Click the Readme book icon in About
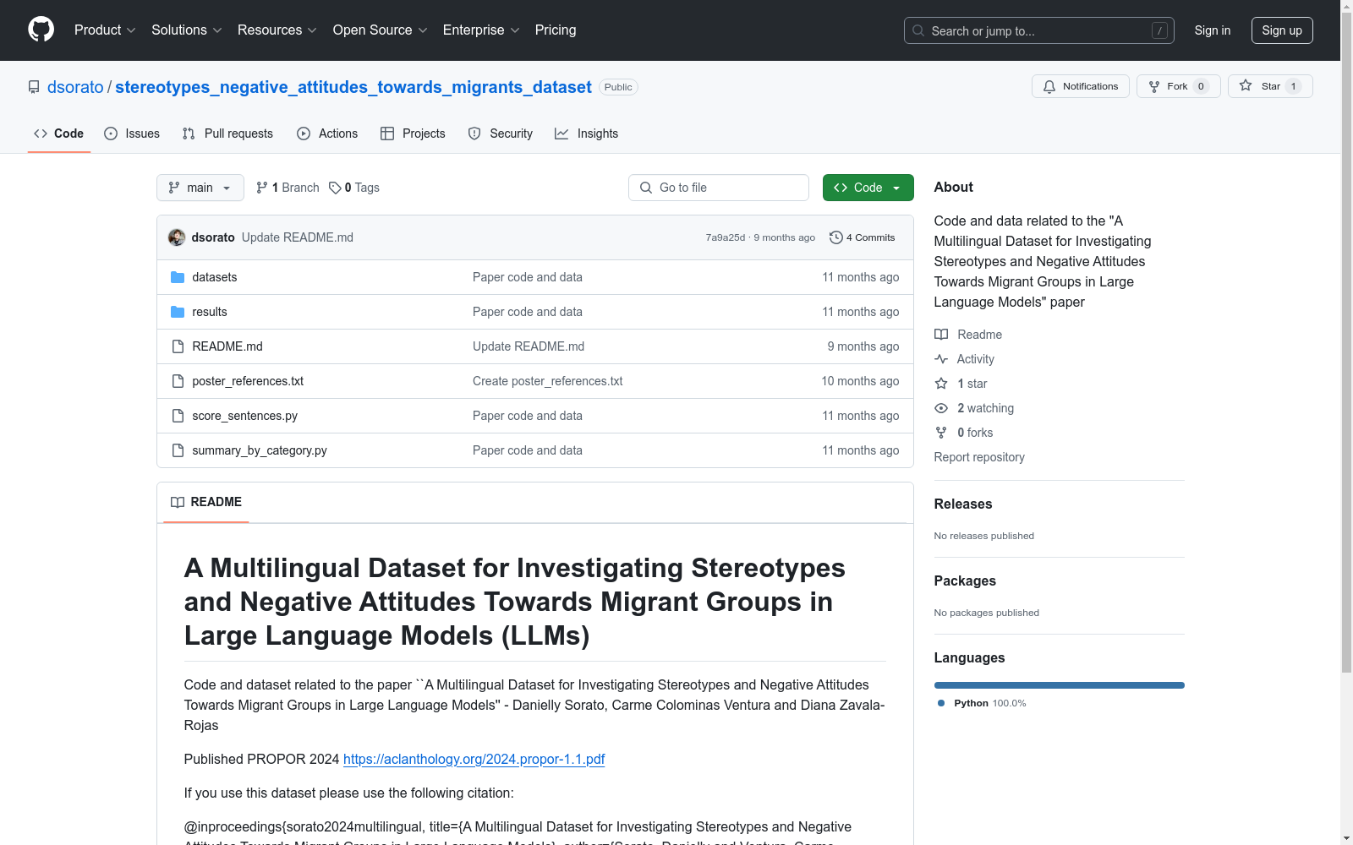1353x845 pixels. (941, 335)
